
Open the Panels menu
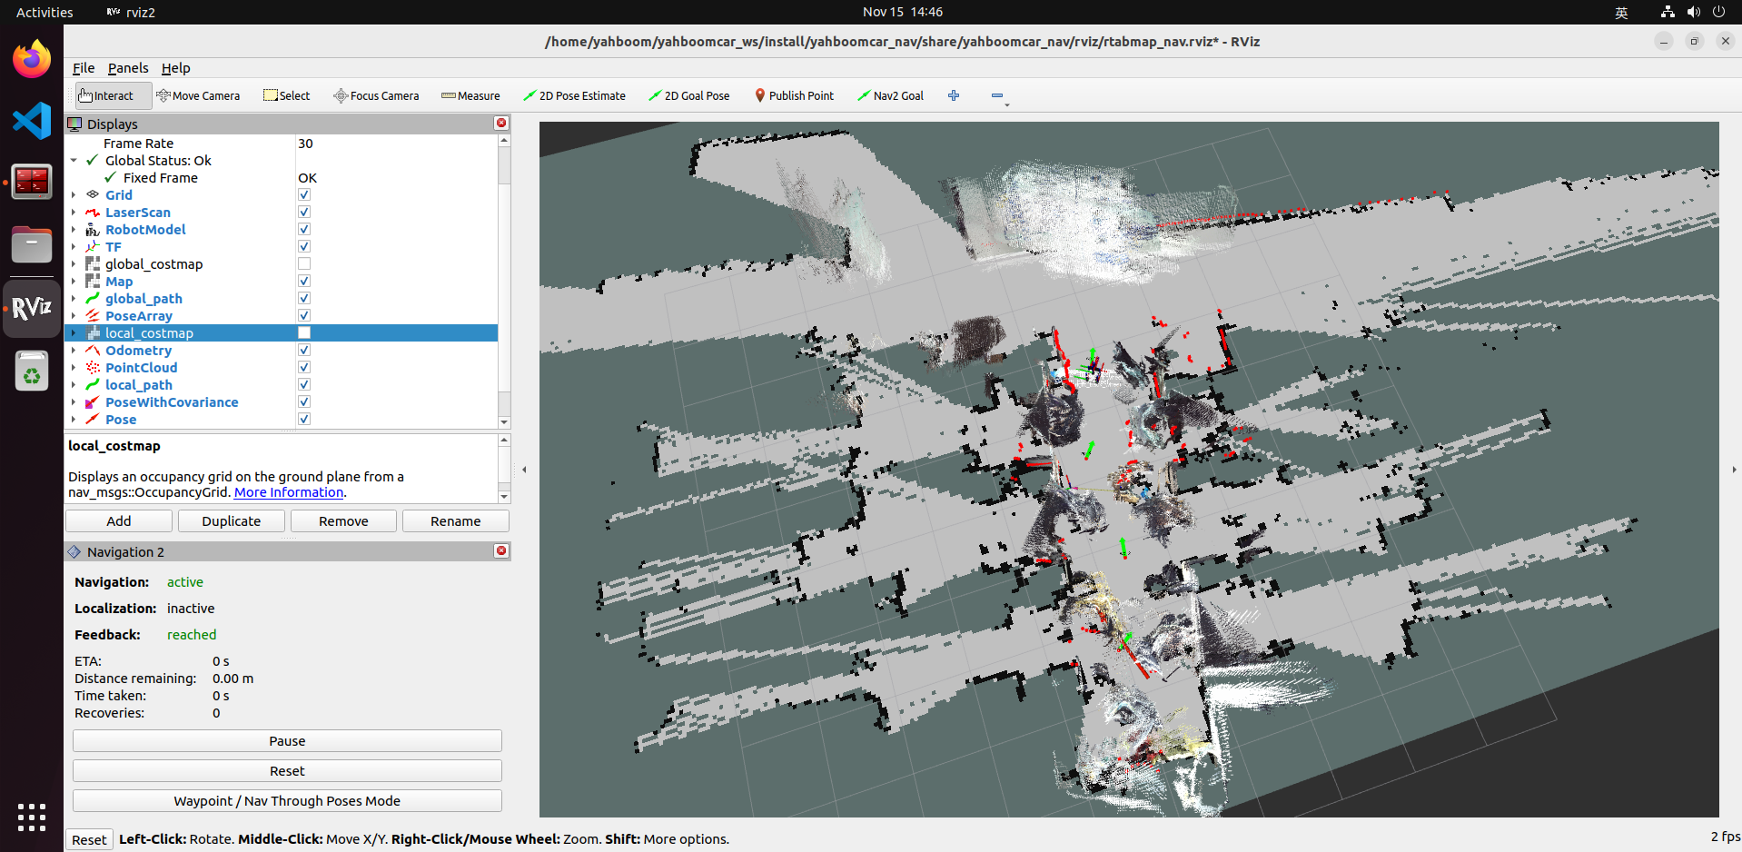tap(128, 68)
